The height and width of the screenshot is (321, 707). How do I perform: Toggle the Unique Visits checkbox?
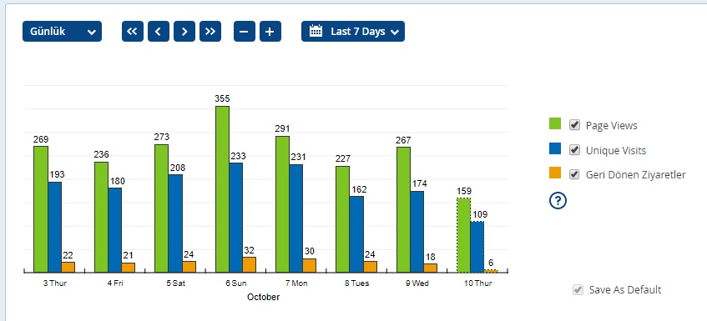[x=574, y=150]
